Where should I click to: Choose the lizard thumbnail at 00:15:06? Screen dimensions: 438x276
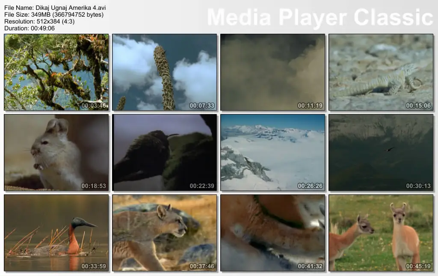[381, 72]
